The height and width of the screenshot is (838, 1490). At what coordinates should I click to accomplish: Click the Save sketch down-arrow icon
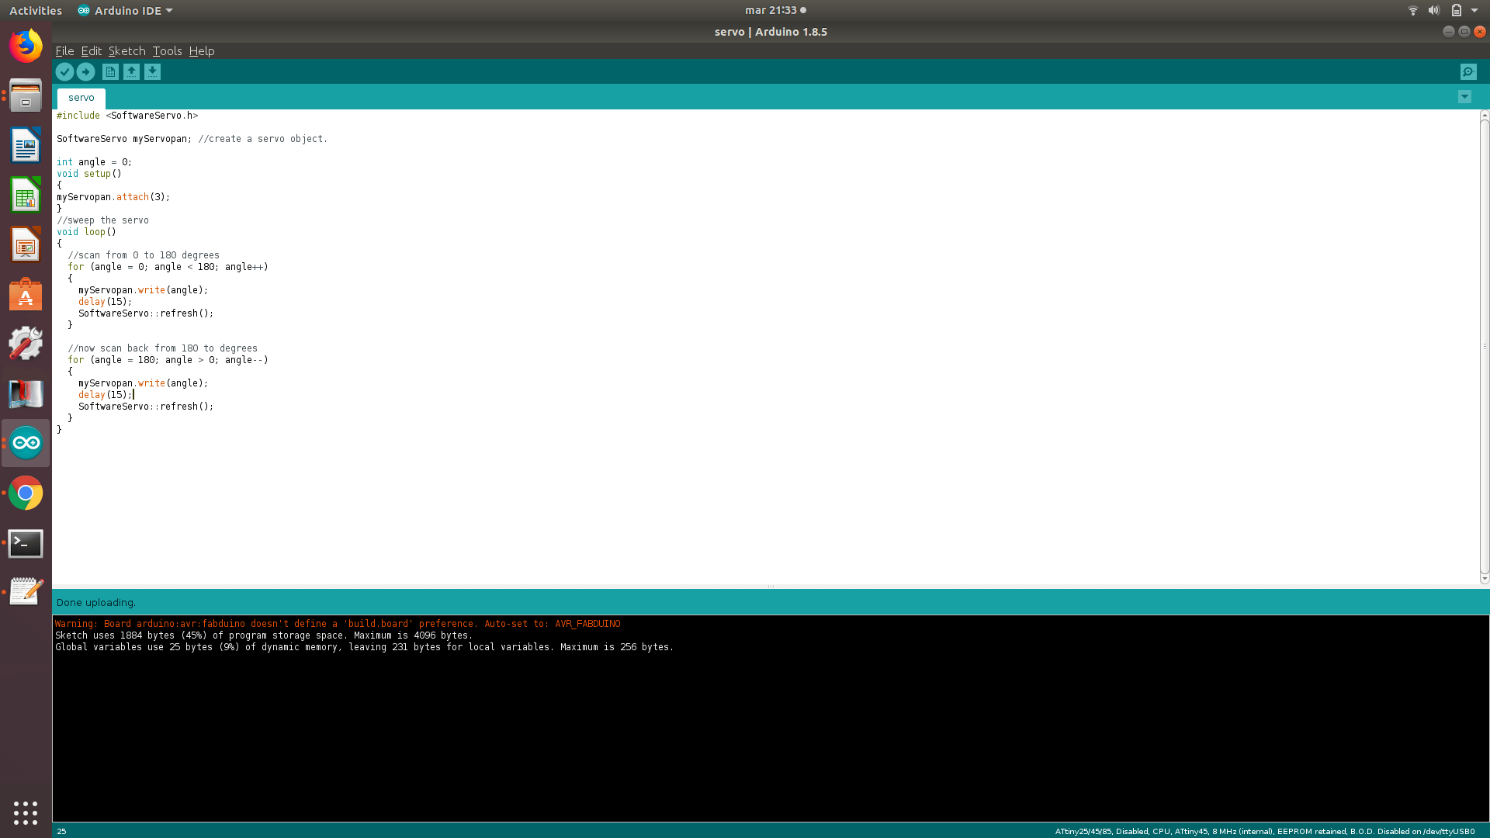click(x=152, y=72)
